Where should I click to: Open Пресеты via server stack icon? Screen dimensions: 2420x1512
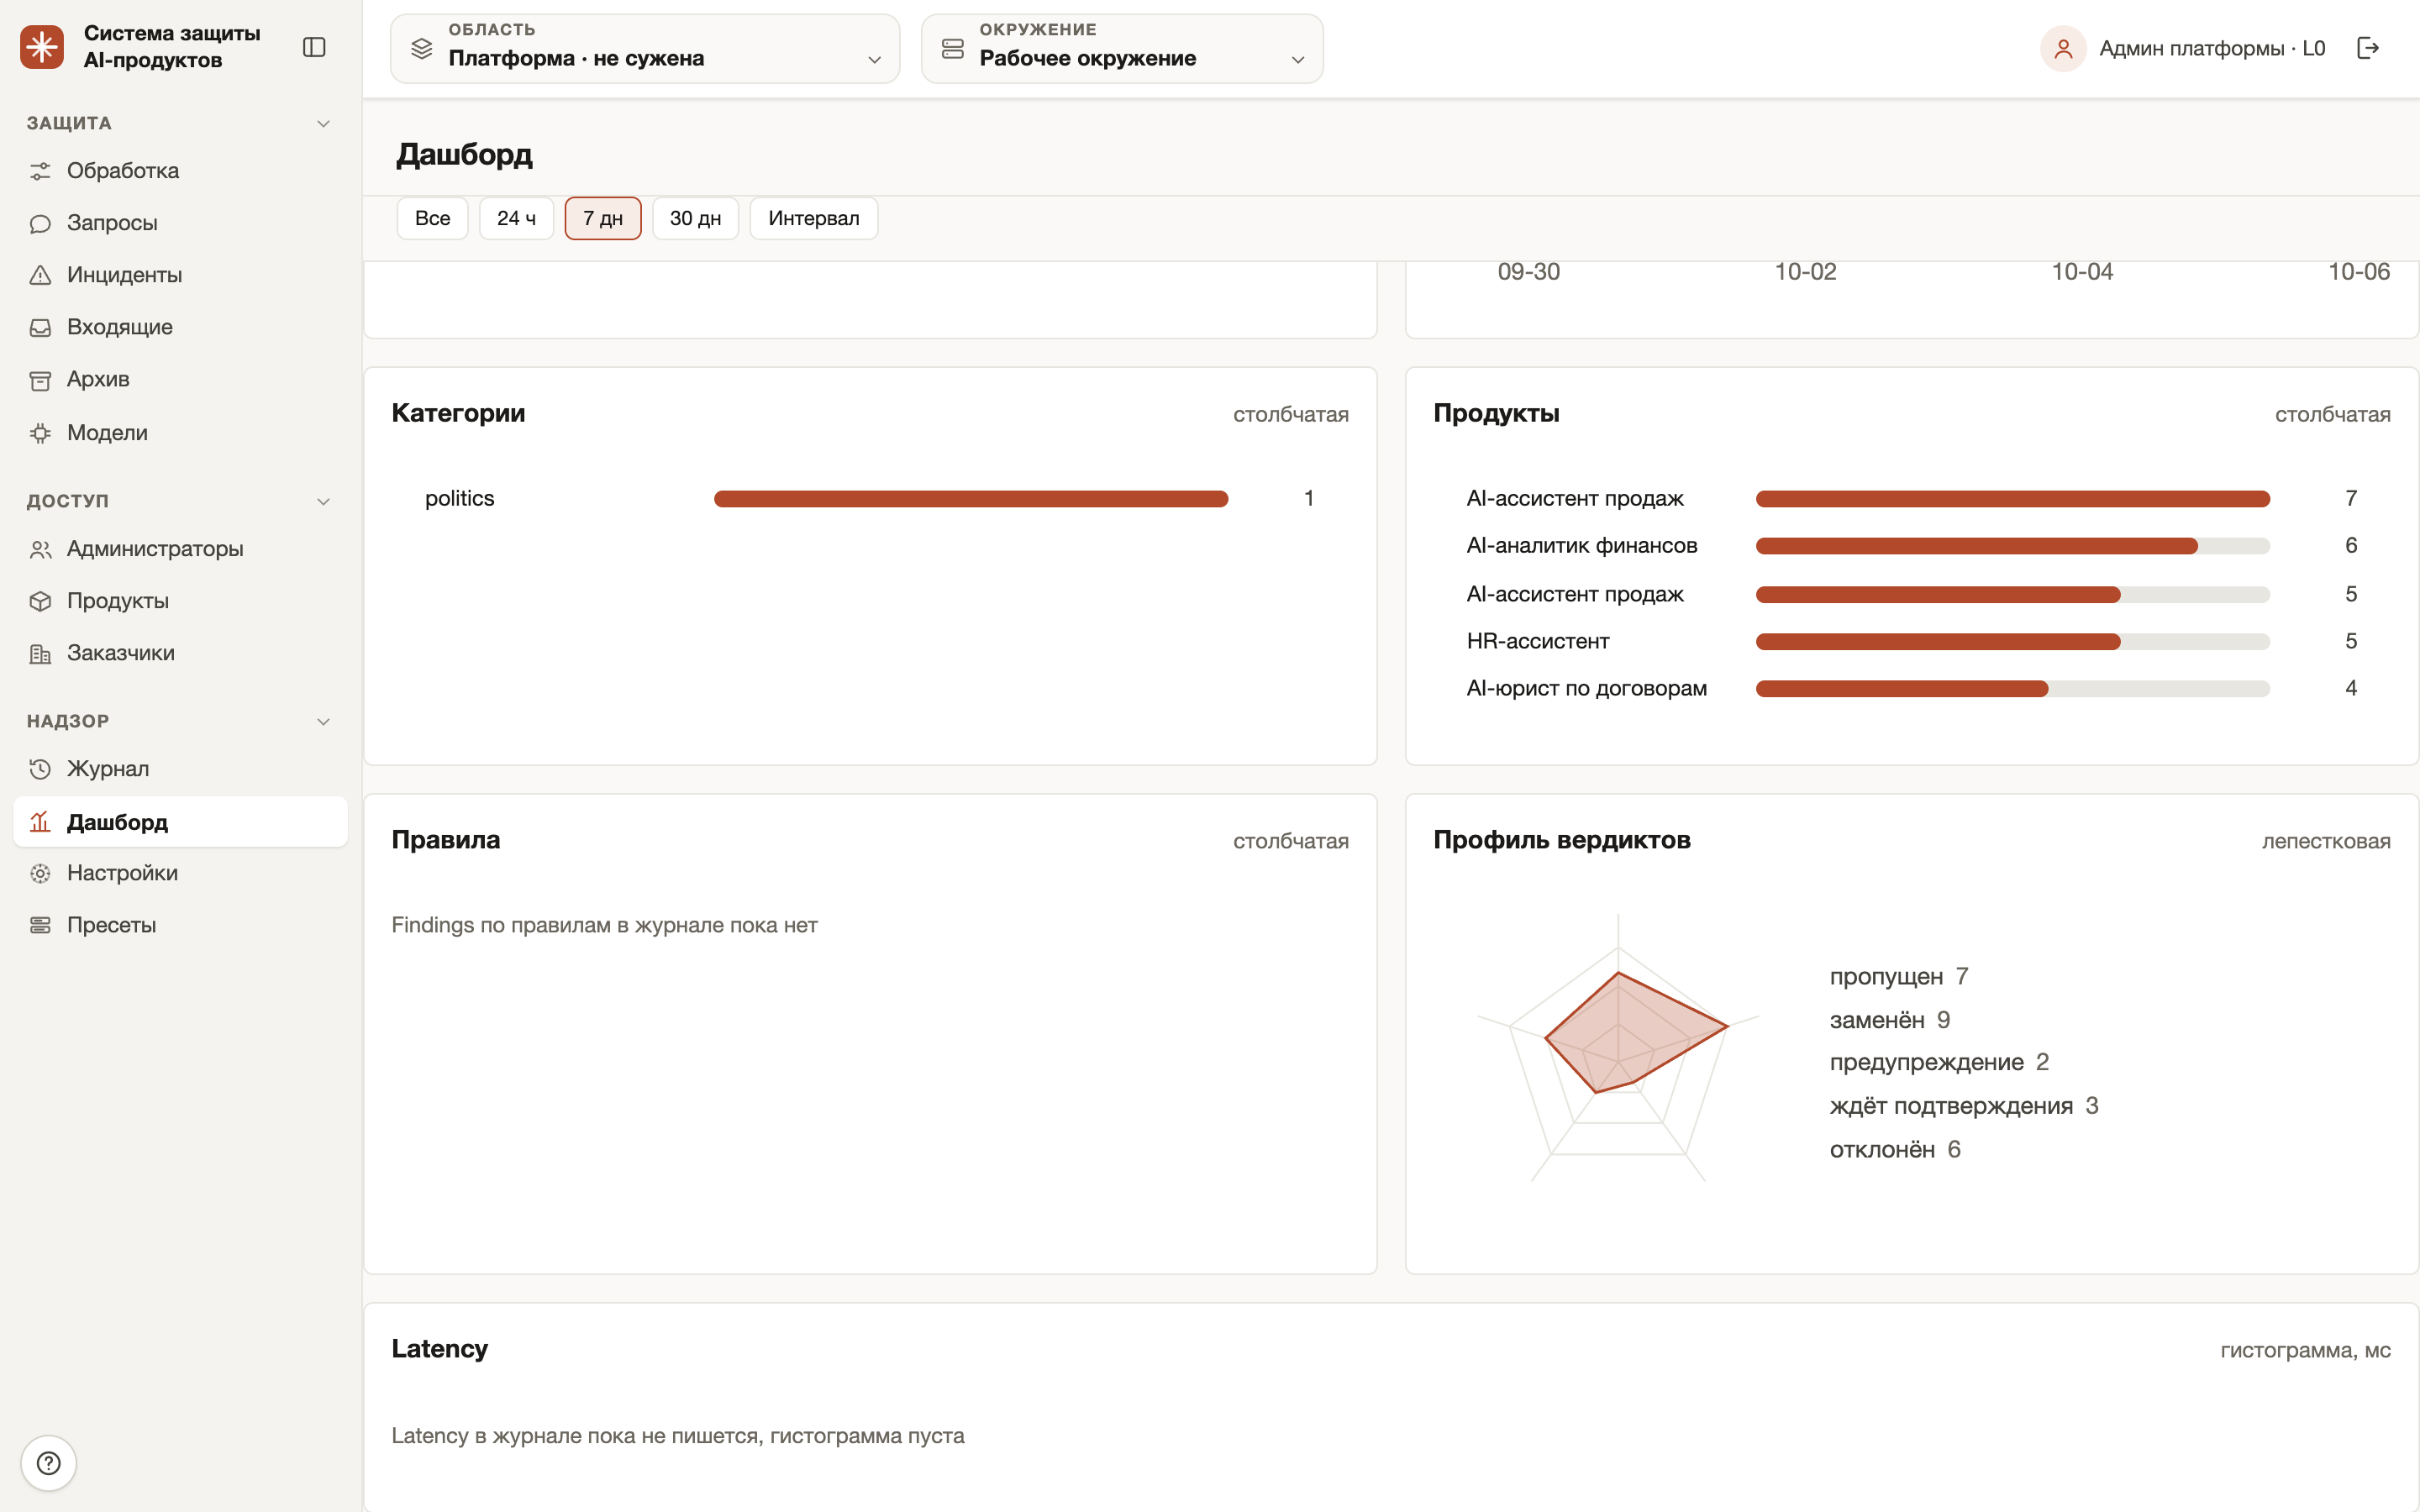click(40, 925)
